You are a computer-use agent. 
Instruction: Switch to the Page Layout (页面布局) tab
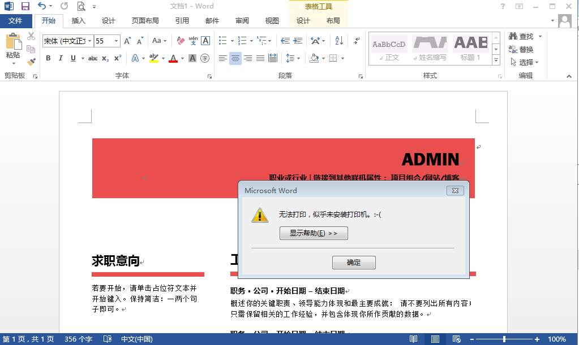(x=145, y=21)
